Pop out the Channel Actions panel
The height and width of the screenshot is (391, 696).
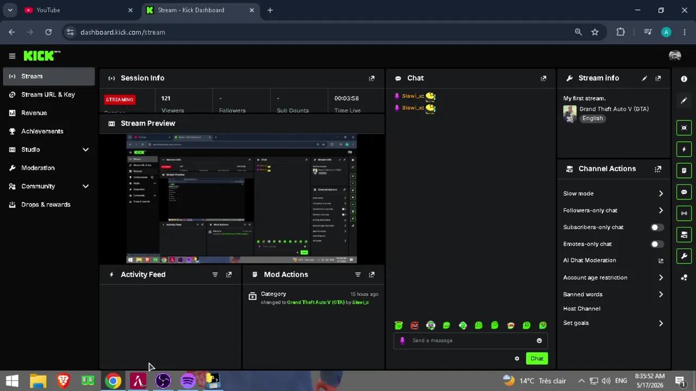(x=658, y=169)
